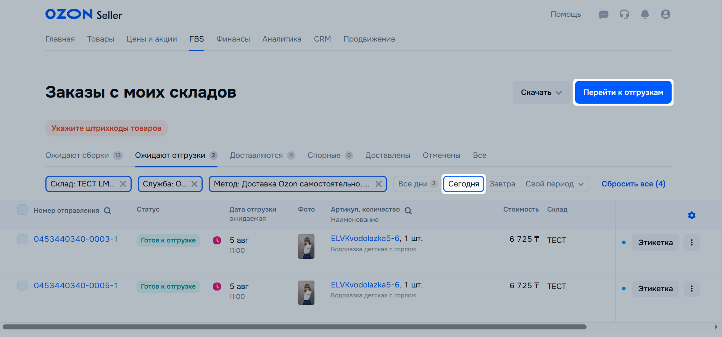Toggle select-all orders checkbox in header
Image resolution: width=722 pixels, height=337 pixels.
22,210
